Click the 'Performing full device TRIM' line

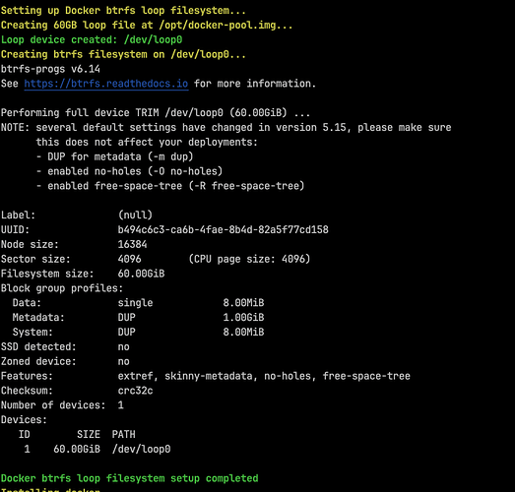coord(156,113)
